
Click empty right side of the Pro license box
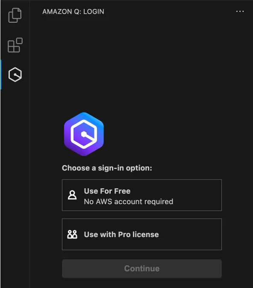(191, 235)
